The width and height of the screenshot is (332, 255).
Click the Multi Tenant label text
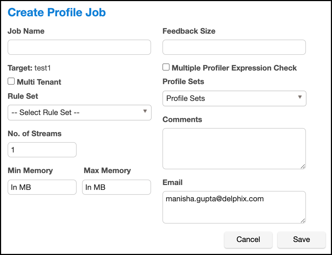click(39, 82)
